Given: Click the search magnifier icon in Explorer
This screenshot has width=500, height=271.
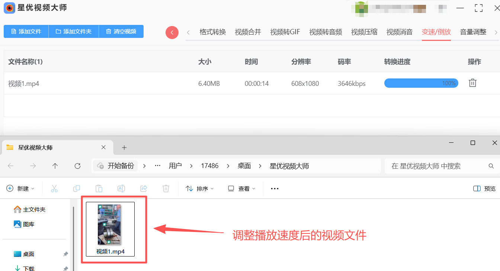Looking at the screenshot, I should [x=491, y=166].
